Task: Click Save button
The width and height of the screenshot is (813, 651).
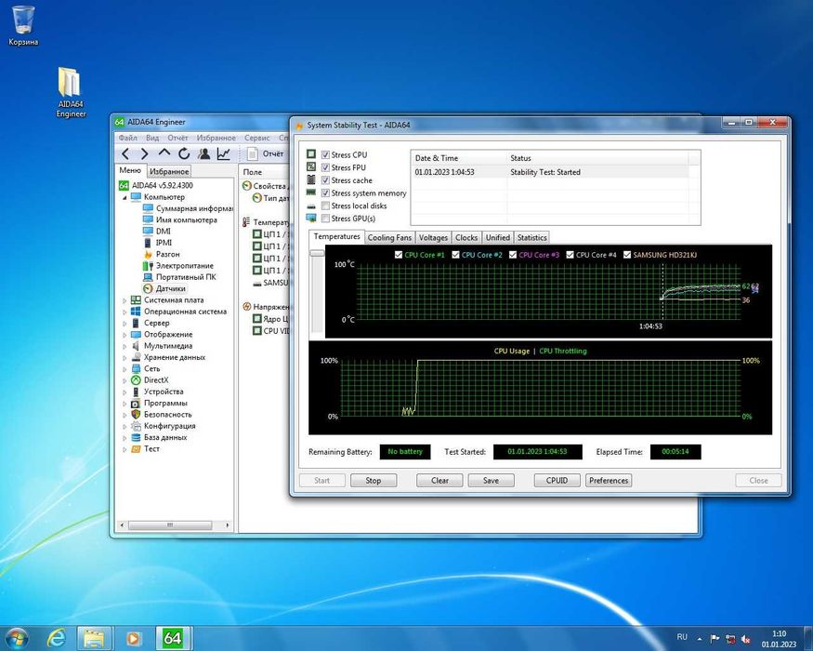Action: click(x=491, y=481)
